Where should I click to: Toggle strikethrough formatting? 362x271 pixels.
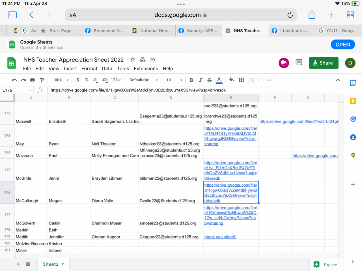210,80
